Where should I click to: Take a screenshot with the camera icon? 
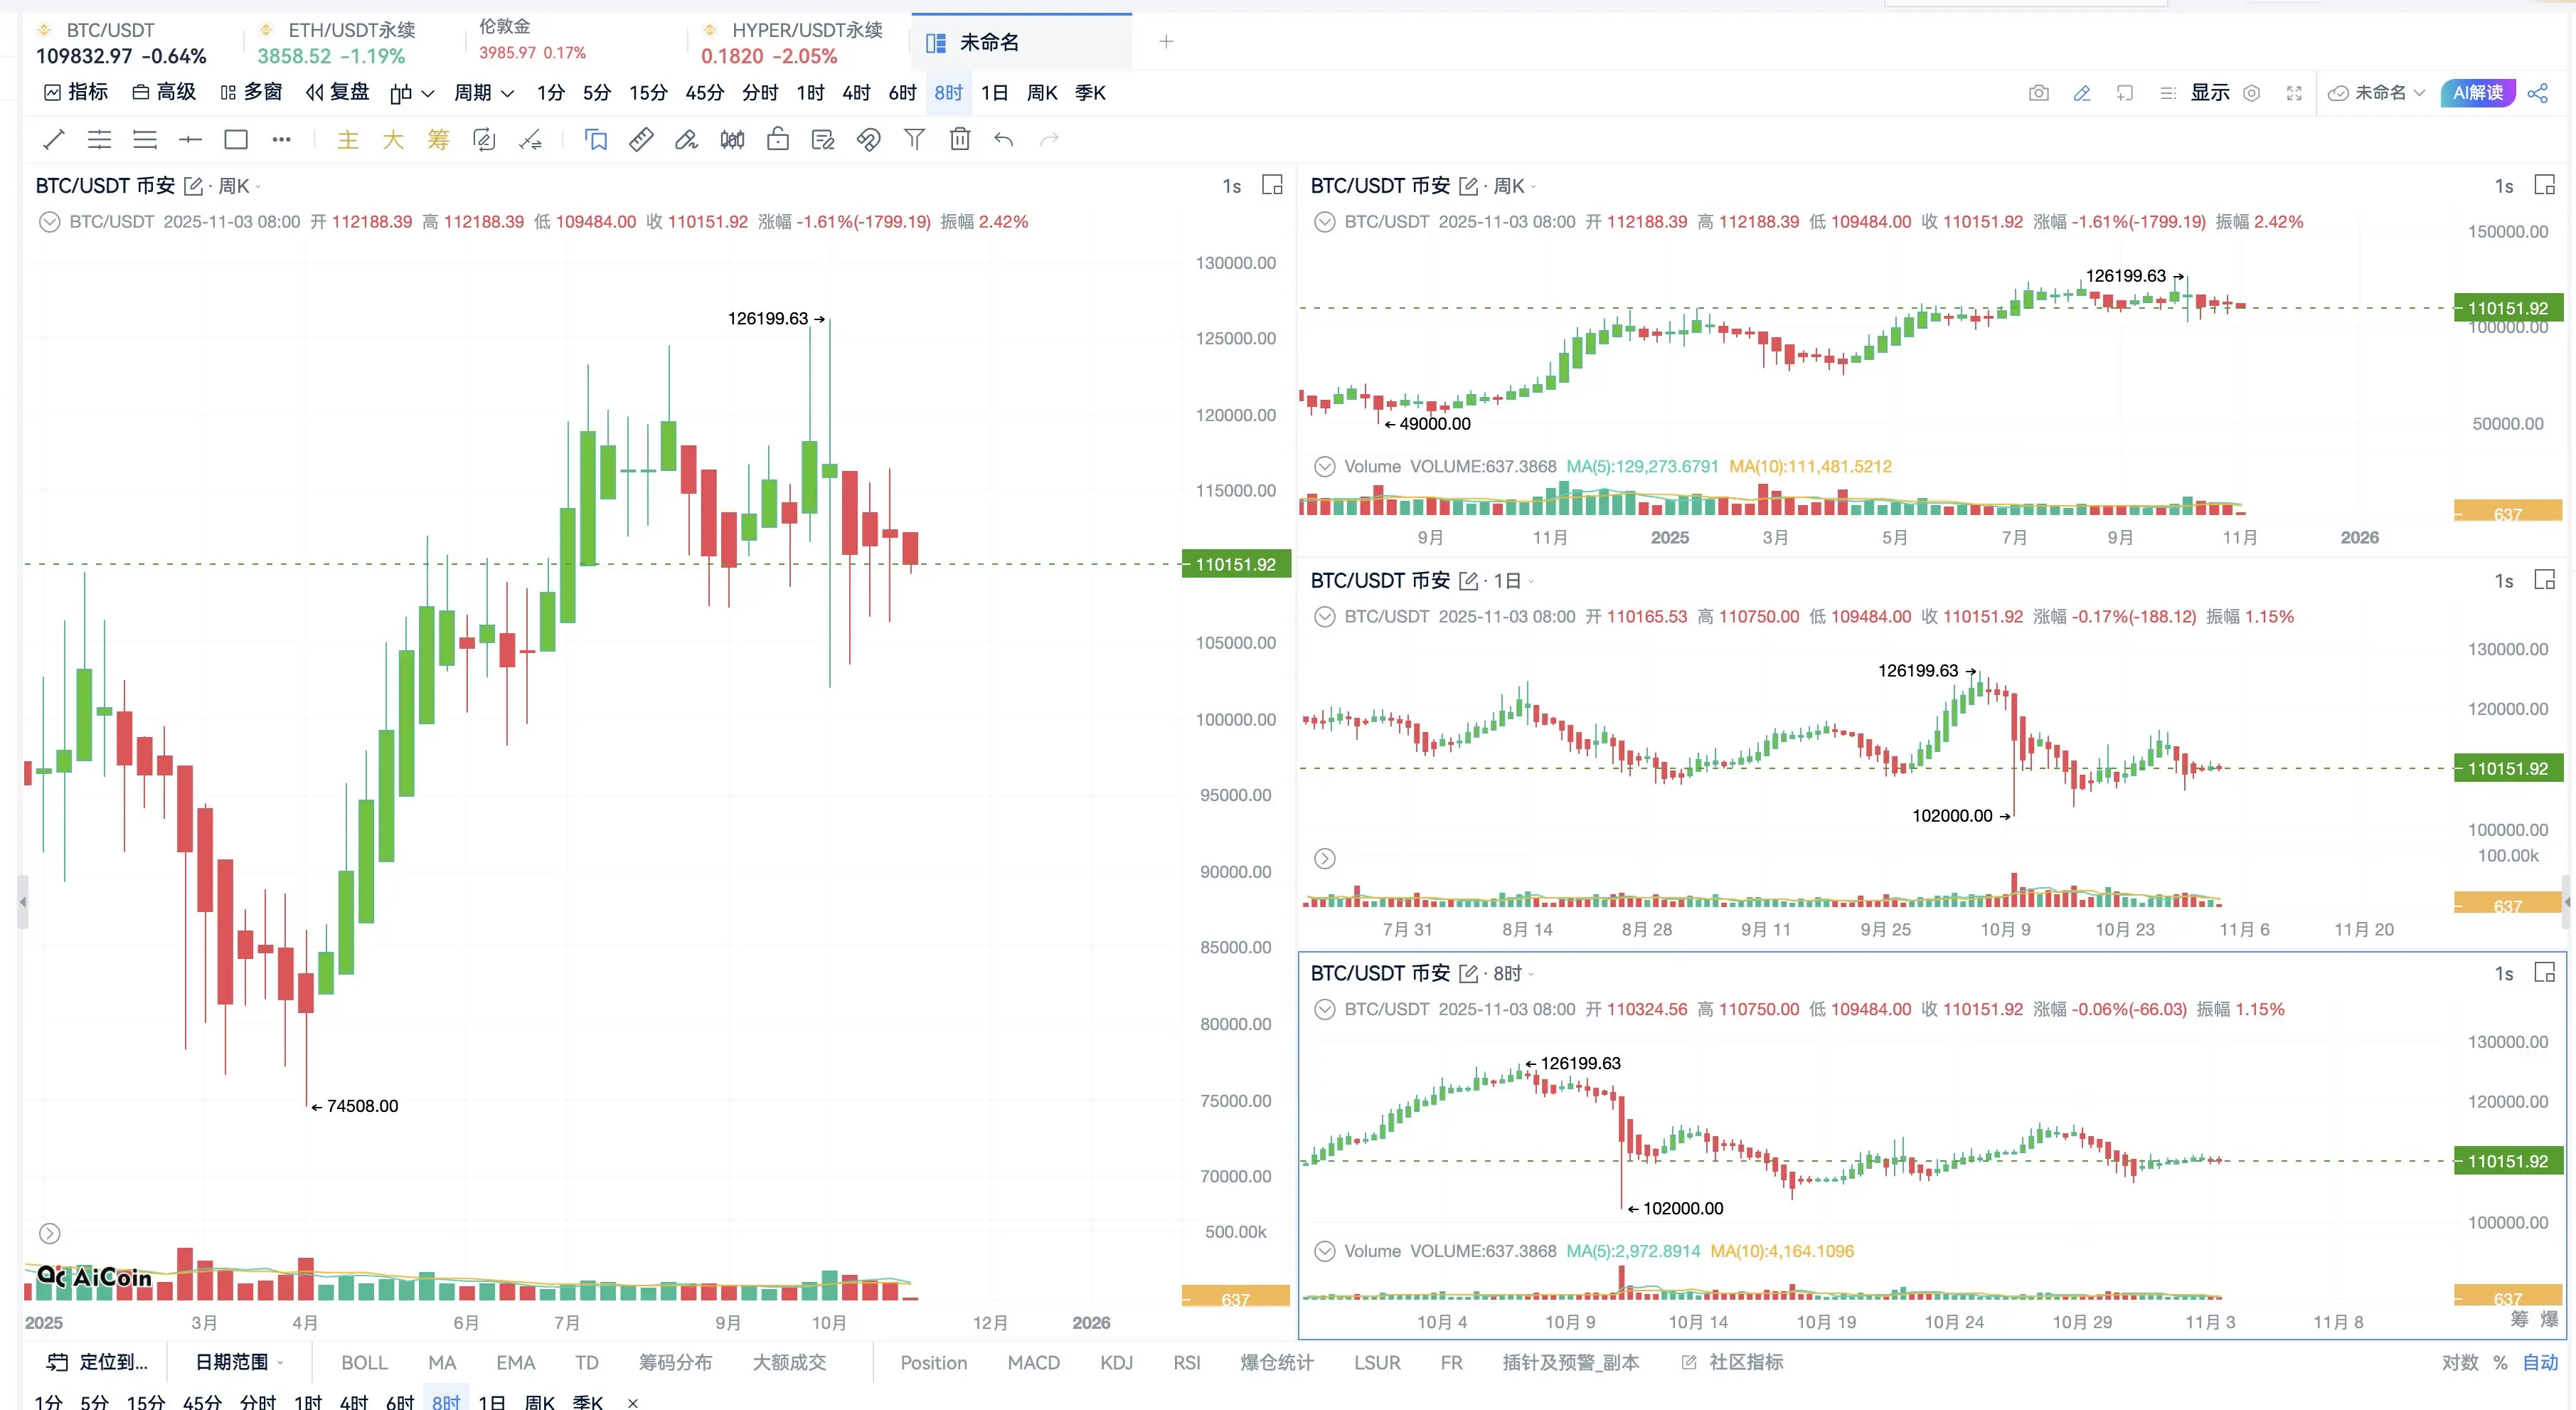pyautogui.click(x=2038, y=93)
